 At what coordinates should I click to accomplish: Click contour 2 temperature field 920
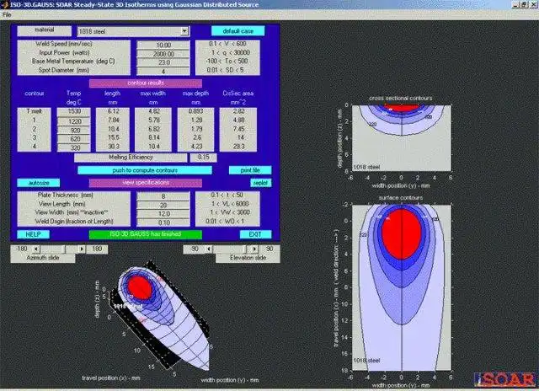(x=74, y=131)
